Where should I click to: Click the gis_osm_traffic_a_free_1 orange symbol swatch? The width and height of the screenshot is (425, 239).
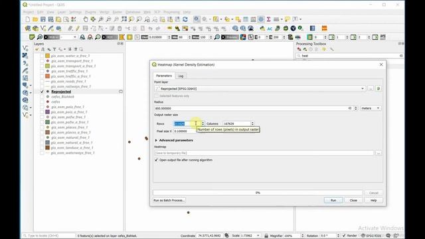click(x=47, y=76)
